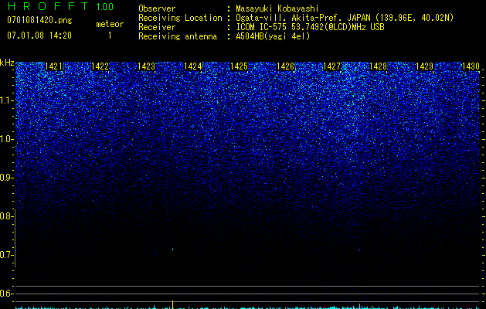Click the 1423 time marker
Screen dimensions: 486x309
pyautogui.click(x=146, y=66)
